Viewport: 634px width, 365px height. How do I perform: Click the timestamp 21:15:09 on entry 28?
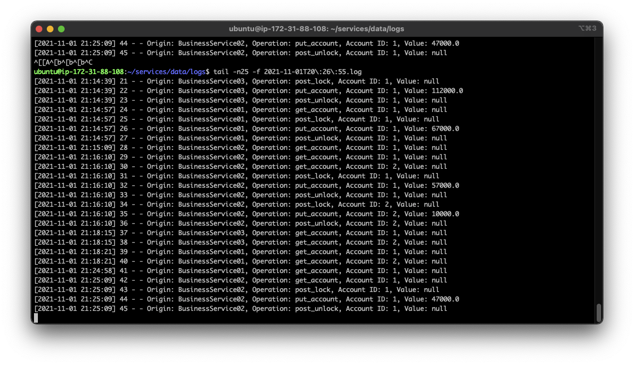pos(96,148)
